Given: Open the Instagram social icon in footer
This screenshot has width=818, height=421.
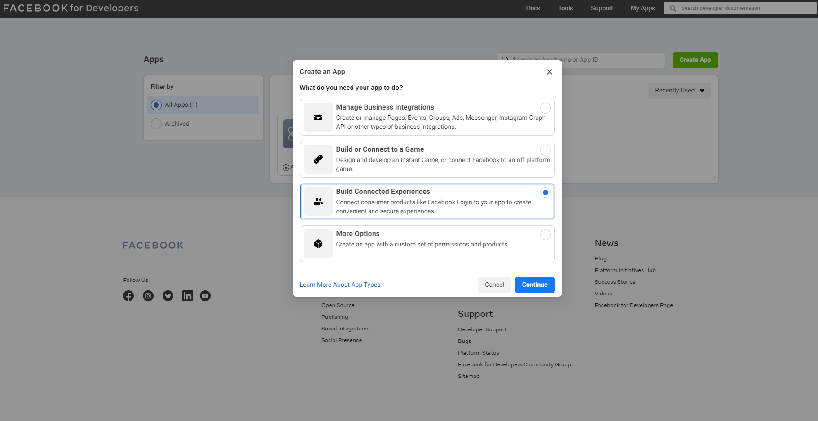Looking at the screenshot, I should click(x=148, y=296).
